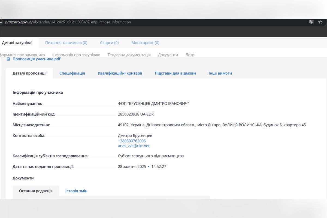Go to Тендерна документація section
Image resolution: width=327 pixels, height=218 pixels.
129,55
